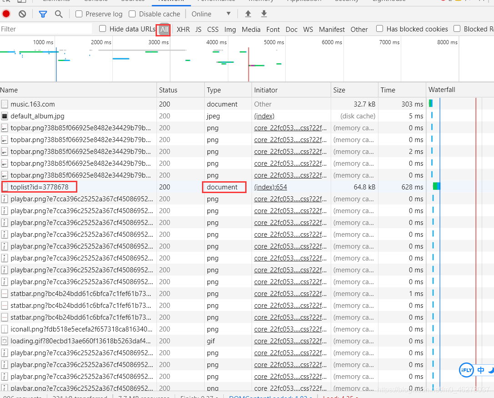
Task: Focus the Filter text input
Action: click(x=46, y=29)
